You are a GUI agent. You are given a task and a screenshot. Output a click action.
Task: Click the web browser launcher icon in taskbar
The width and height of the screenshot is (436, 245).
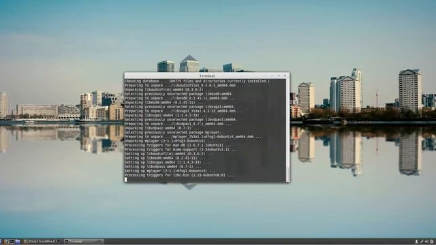[6, 242]
